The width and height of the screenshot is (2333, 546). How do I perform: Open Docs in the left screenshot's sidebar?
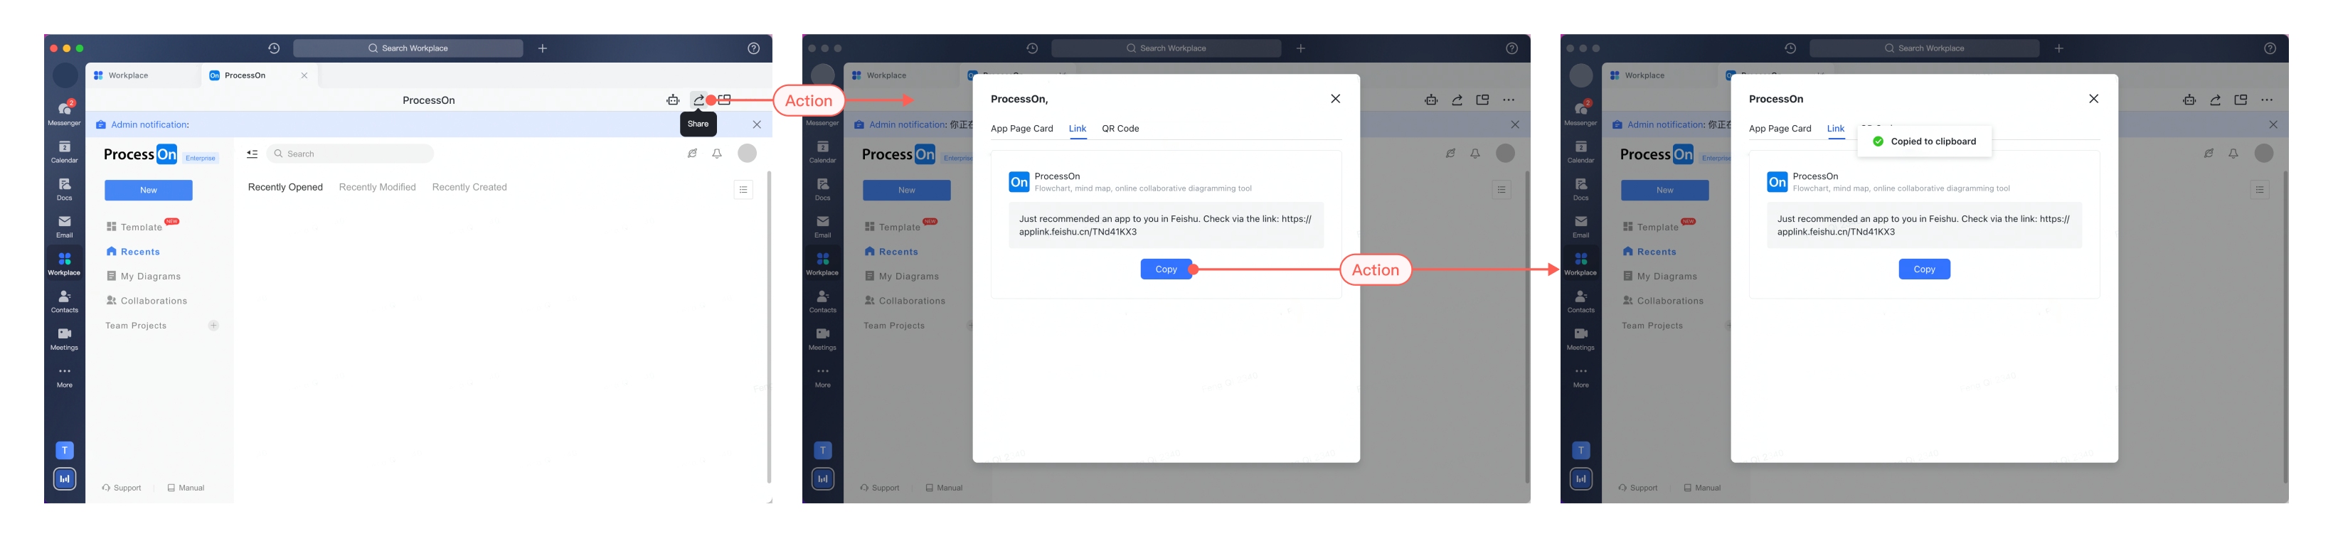(x=64, y=188)
